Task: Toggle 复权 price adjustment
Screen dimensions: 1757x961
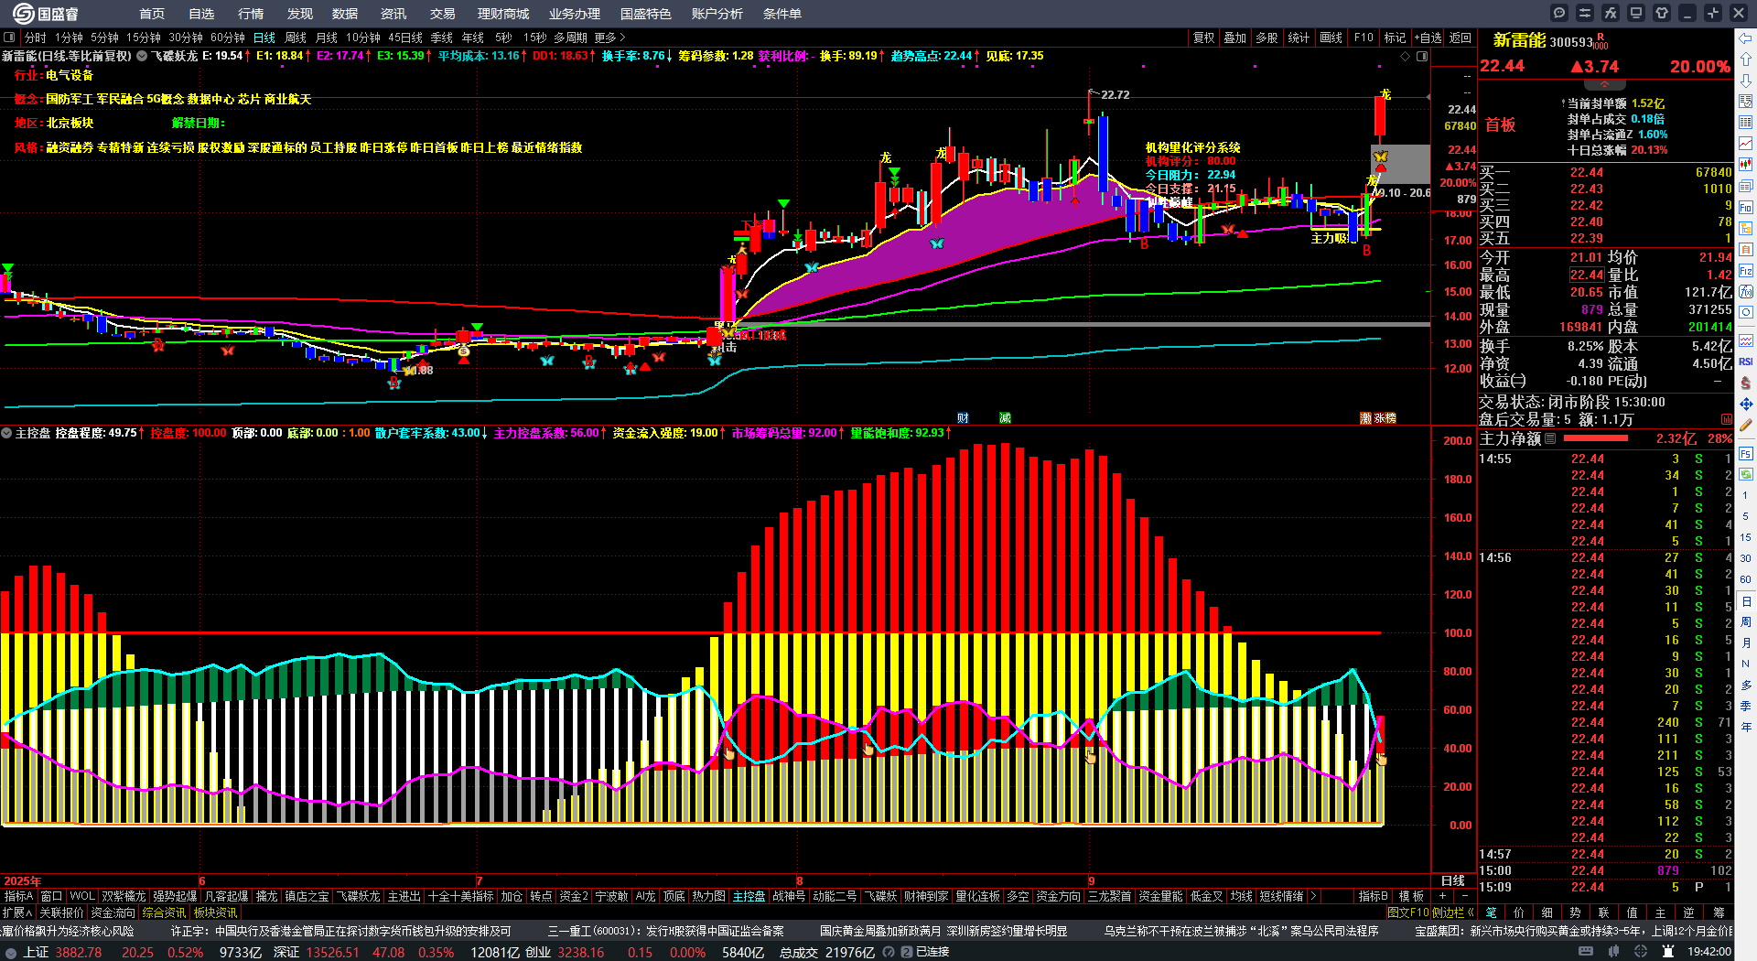Action: click(x=1203, y=38)
